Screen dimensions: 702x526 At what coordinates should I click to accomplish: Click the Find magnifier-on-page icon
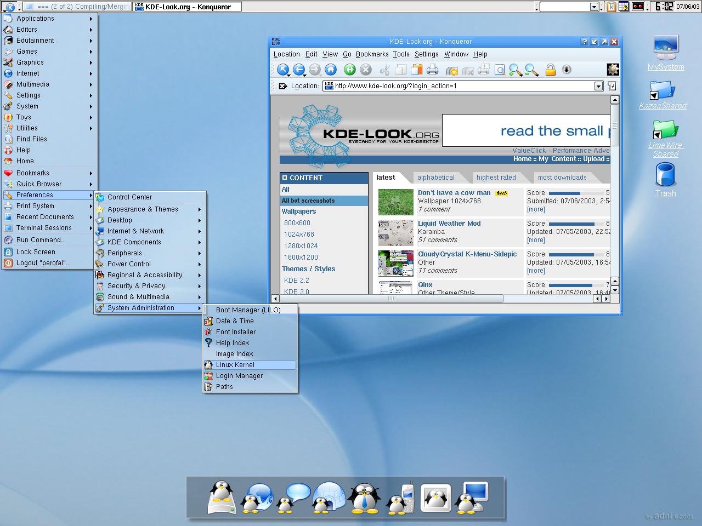click(500, 70)
